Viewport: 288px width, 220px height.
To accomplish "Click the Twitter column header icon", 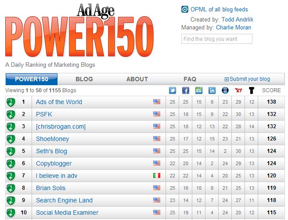I will point(173,90).
